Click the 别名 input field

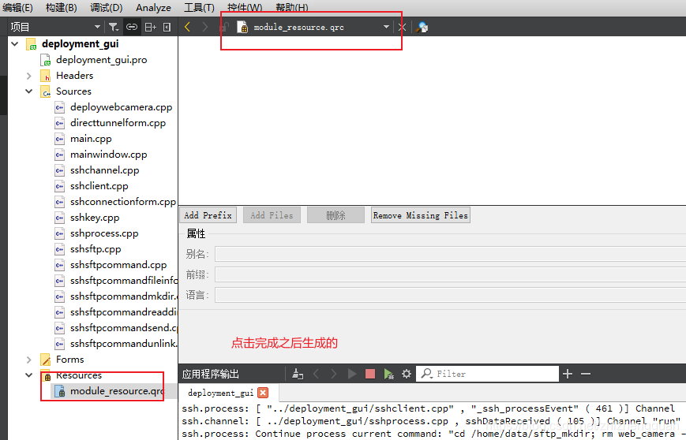tap(450, 254)
